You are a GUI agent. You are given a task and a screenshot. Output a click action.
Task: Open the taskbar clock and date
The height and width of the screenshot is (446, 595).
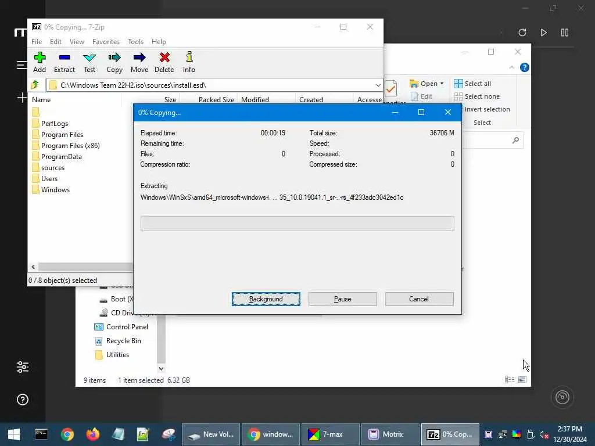tap(569, 434)
